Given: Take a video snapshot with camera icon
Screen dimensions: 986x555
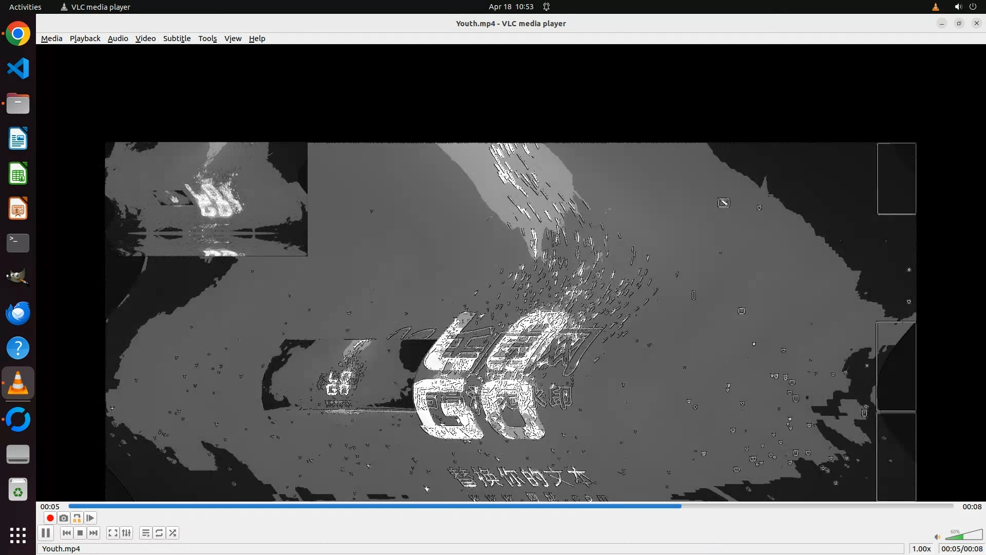Looking at the screenshot, I should (64, 518).
